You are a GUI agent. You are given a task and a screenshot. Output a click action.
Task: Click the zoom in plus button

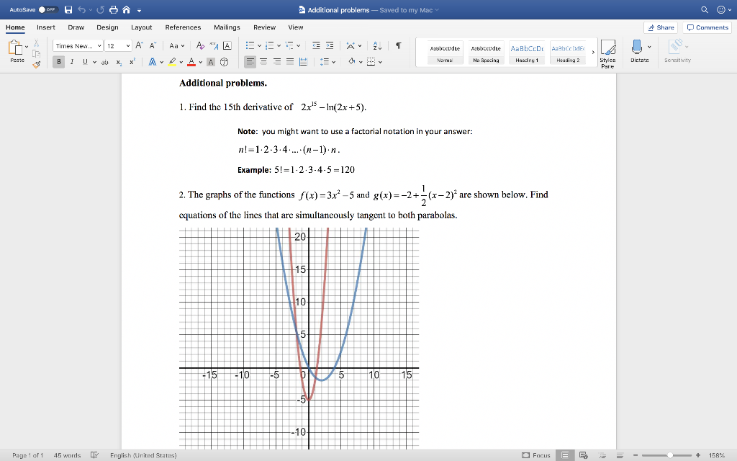(x=698, y=455)
